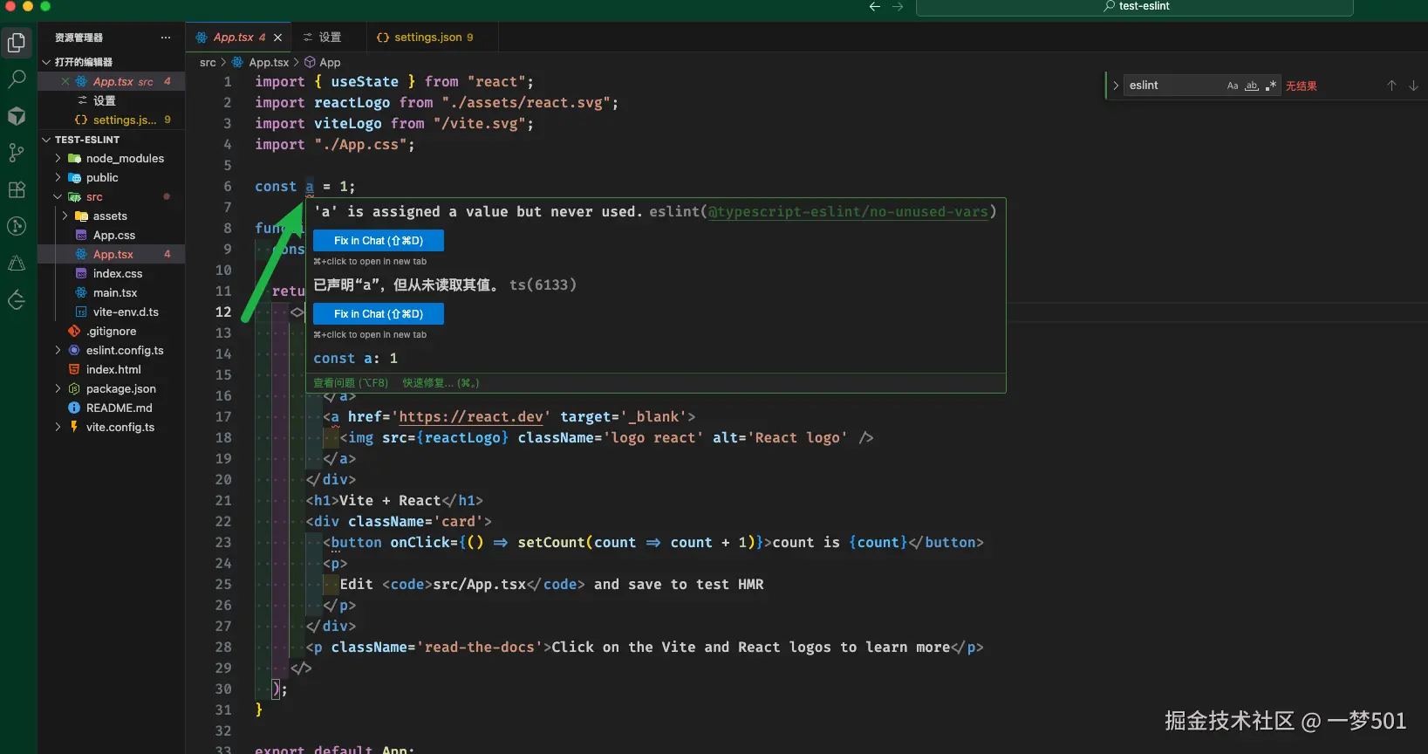Close App.tsx in open editors list
Viewport: 1428px width, 754px height.
click(65, 81)
